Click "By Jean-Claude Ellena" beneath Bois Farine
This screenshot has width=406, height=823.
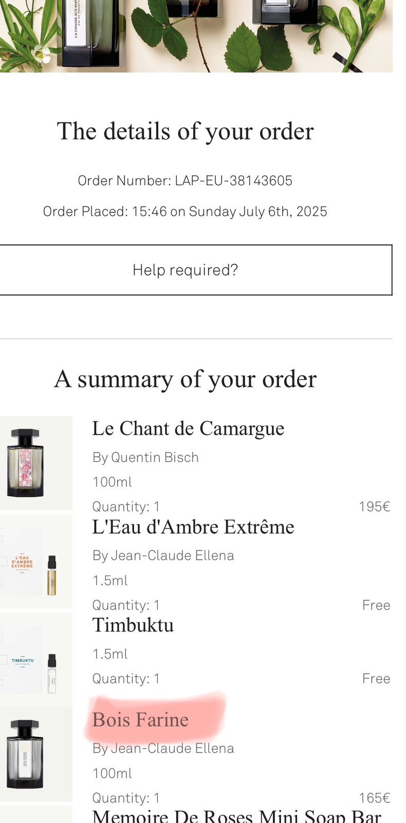(163, 748)
